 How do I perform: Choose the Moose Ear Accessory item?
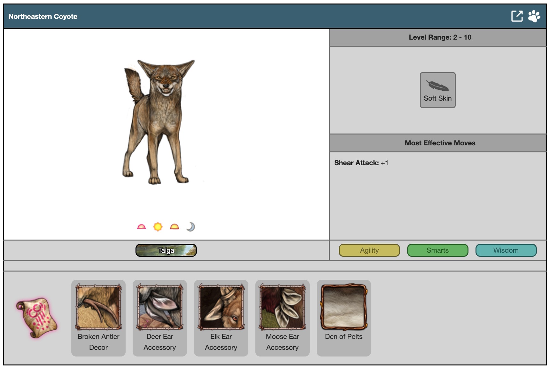pos(282,307)
